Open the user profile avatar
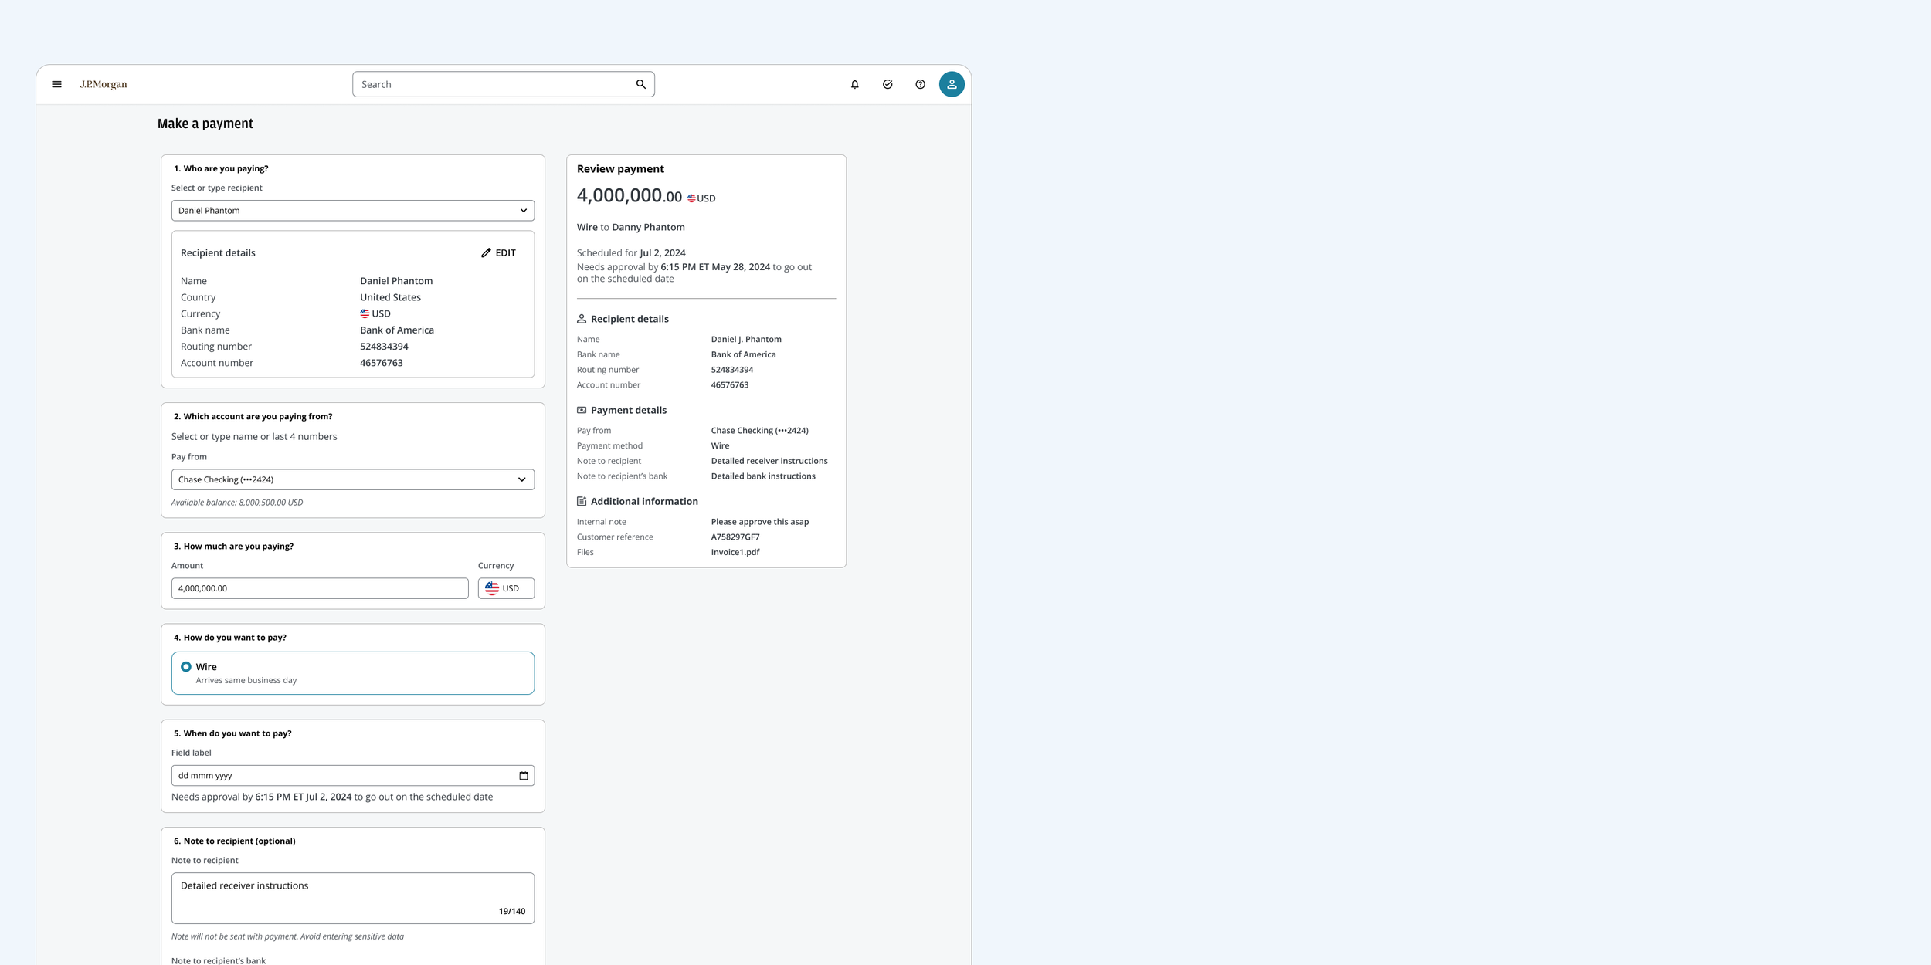 pyautogui.click(x=951, y=84)
